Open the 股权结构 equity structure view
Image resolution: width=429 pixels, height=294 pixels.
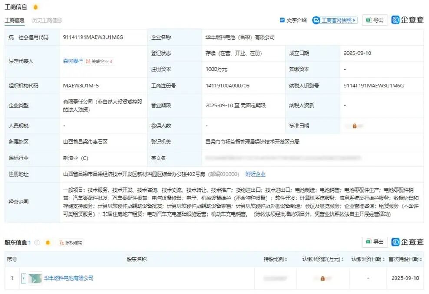click(x=71, y=243)
